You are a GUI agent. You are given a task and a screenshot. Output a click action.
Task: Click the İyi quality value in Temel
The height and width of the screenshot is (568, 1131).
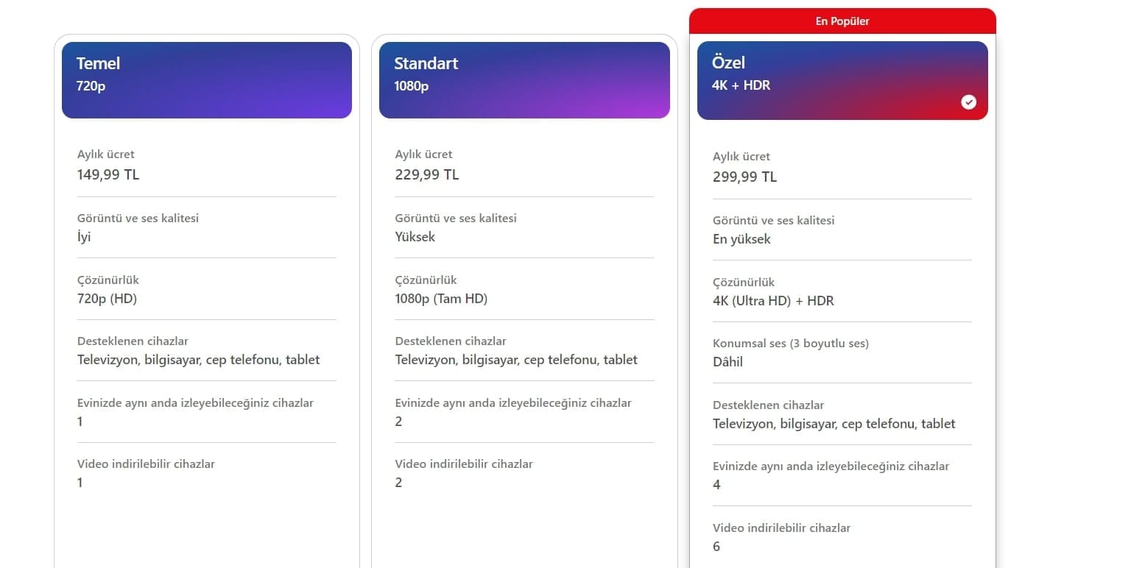click(84, 237)
